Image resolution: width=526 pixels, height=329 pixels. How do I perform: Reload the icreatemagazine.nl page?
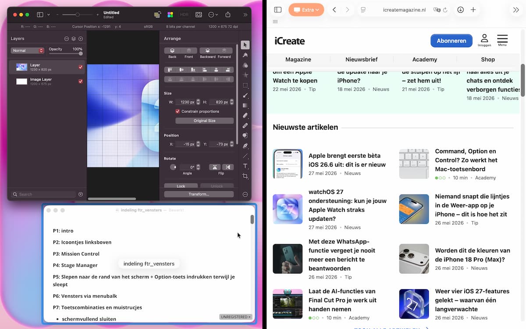445,10
